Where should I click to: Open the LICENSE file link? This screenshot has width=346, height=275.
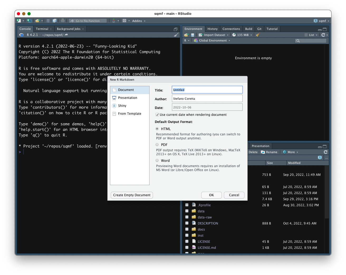pos(204,242)
